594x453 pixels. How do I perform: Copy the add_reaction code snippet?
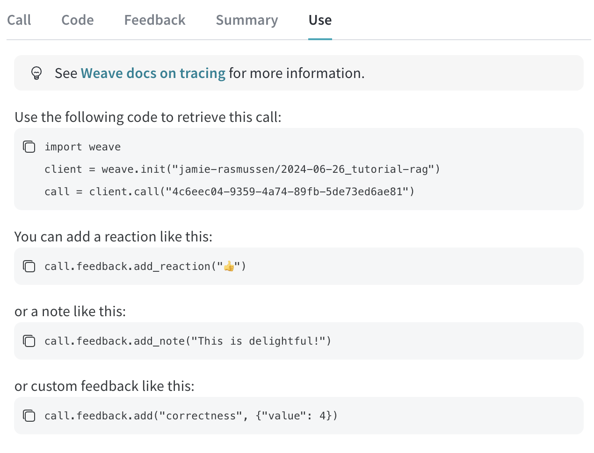click(x=29, y=266)
